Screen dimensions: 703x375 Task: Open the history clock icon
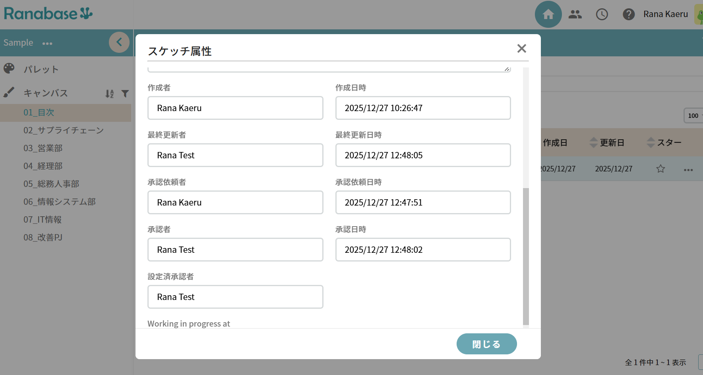pyautogui.click(x=602, y=15)
